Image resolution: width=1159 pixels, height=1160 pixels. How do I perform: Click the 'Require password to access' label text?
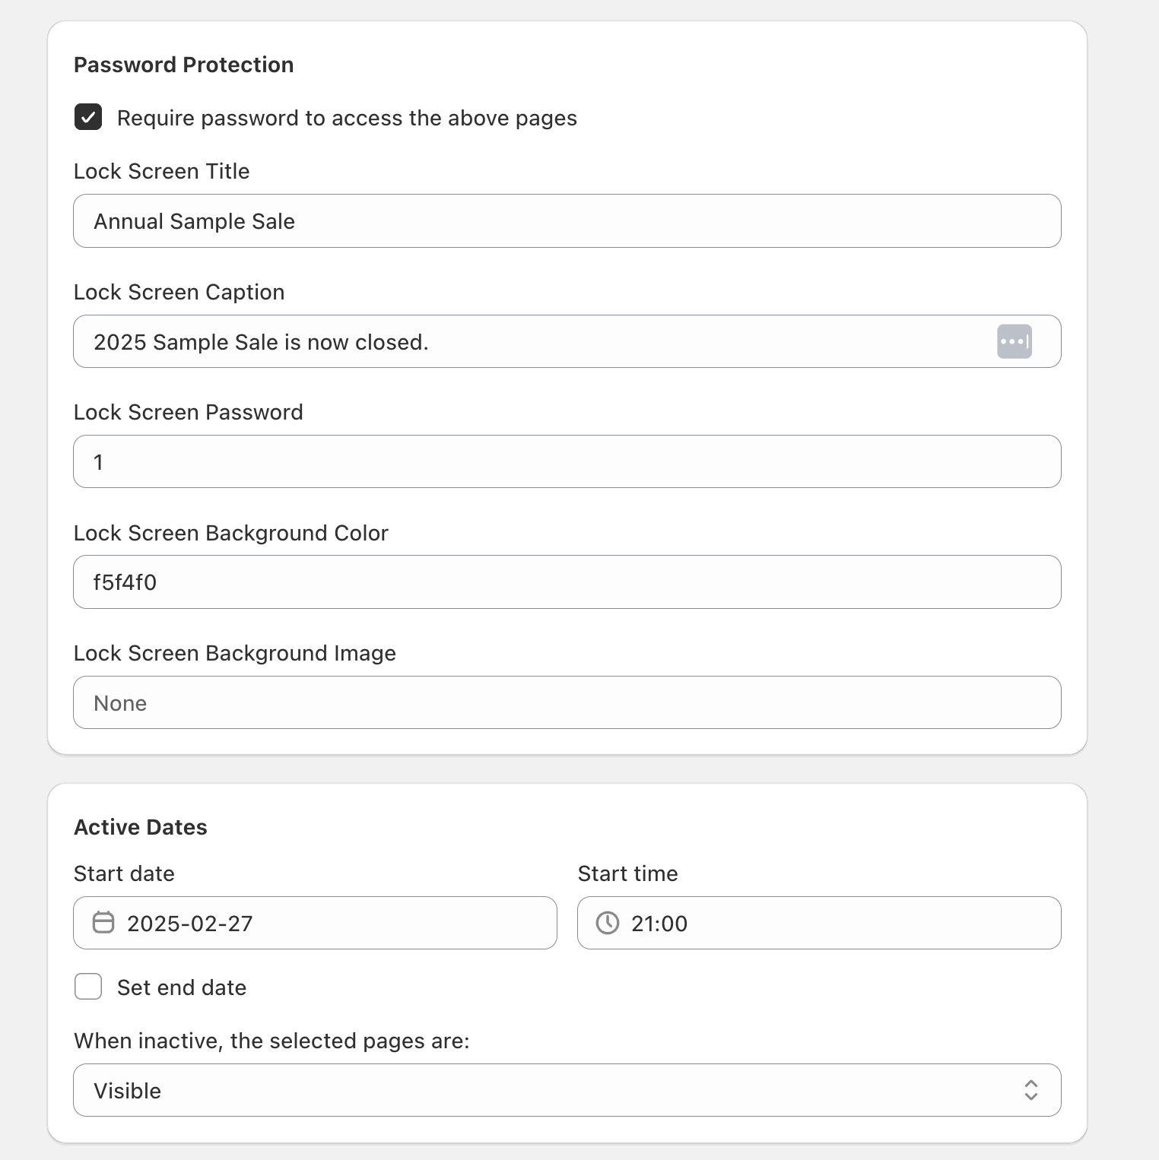346,118
